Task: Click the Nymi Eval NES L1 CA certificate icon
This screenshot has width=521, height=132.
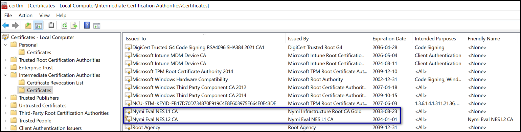Action: click(x=128, y=111)
